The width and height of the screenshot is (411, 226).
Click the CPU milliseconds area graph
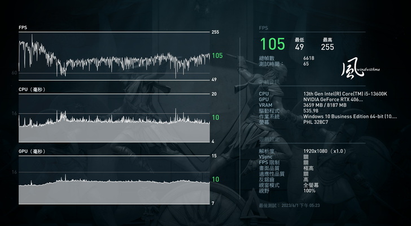[x=114, y=118]
